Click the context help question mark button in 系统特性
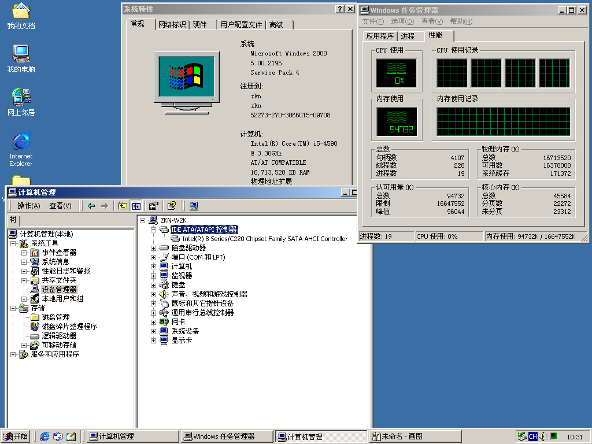The height and width of the screenshot is (444, 592). 340,9
